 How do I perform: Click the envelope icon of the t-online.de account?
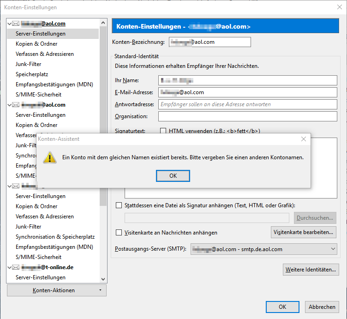pos(16,267)
